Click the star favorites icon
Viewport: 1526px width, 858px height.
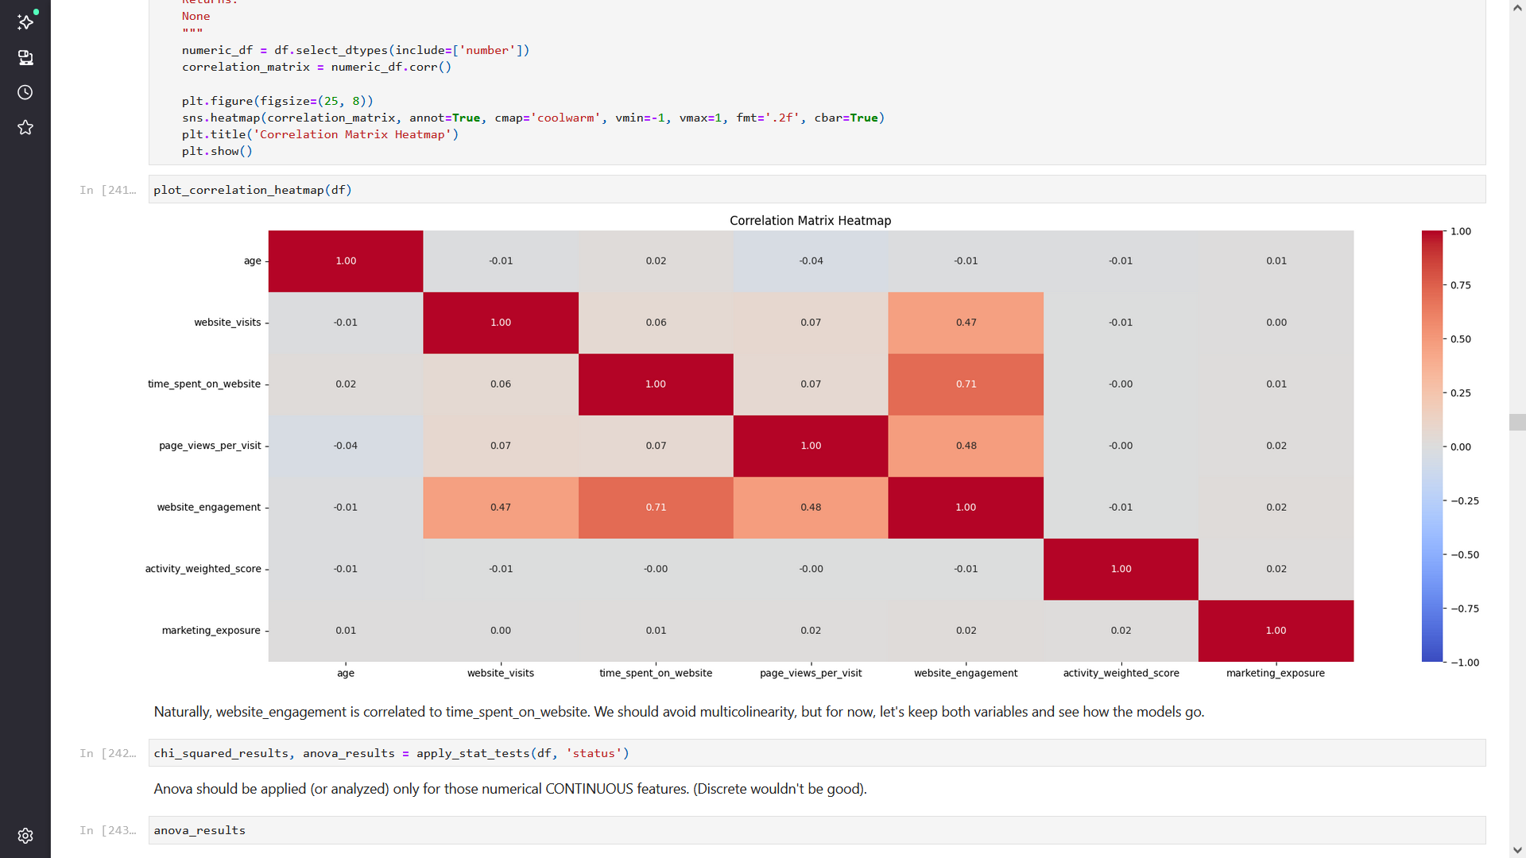[x=25, y=128]
